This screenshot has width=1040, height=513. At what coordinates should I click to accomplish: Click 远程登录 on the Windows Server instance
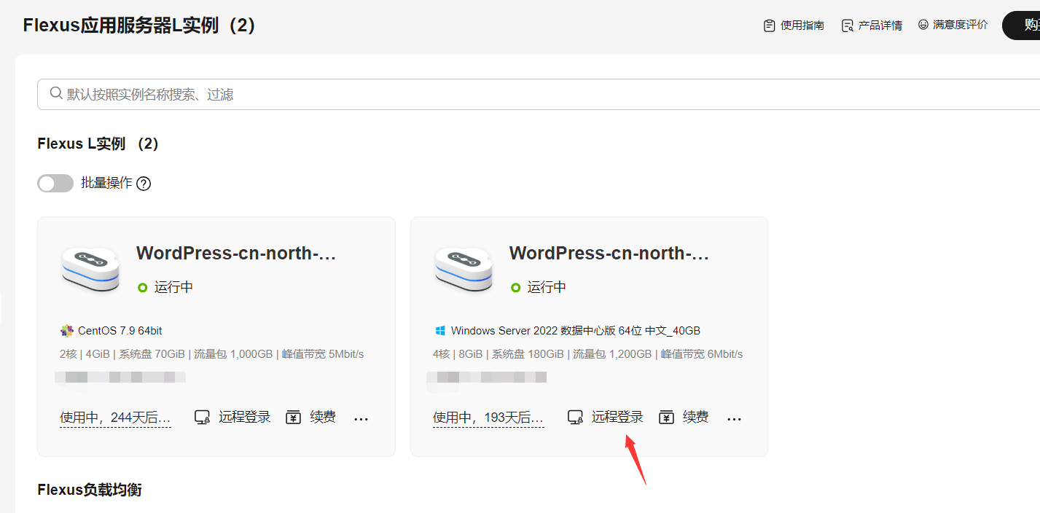(617, 418)
